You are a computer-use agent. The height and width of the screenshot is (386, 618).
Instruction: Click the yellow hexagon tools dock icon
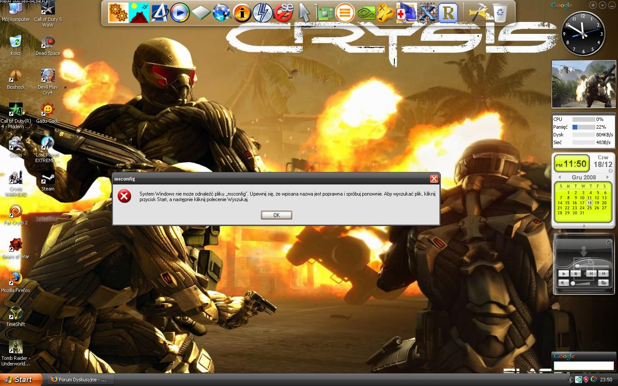(385, 12)
